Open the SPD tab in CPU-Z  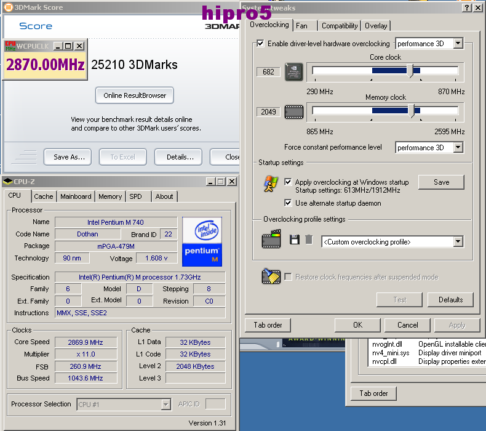(x=138, y=196)
